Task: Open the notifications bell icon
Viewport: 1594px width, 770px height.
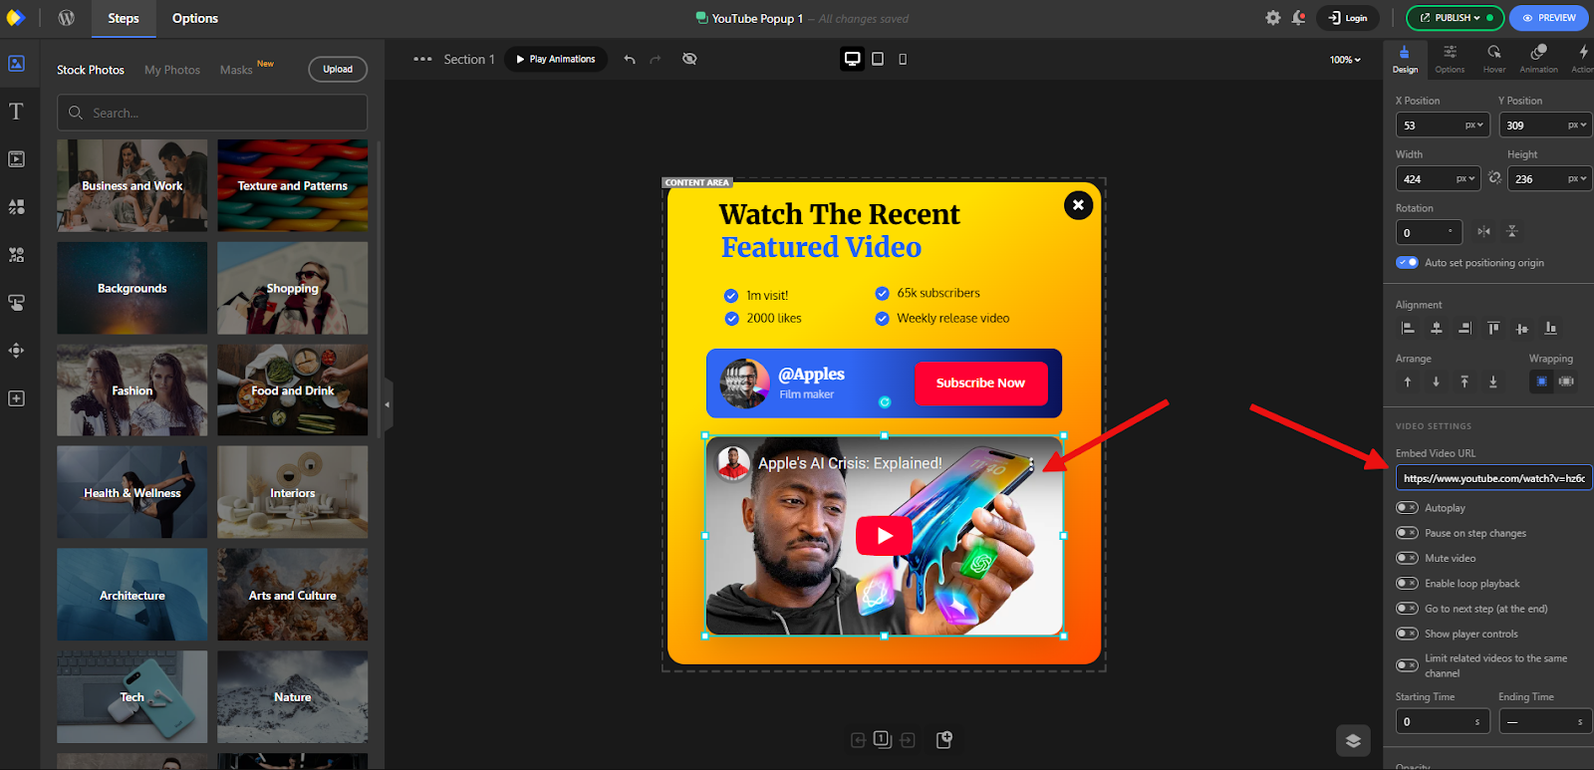Action: [x=1298, y=18]
